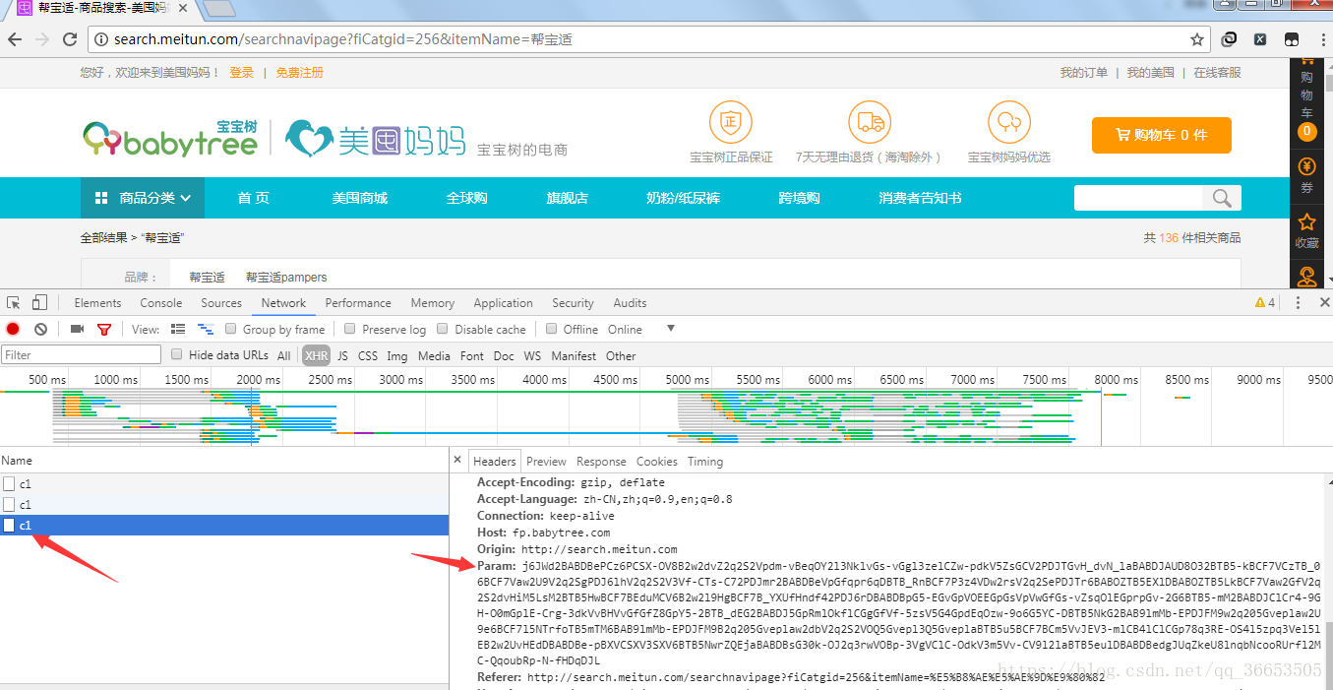Screen dimensions: 1333x690
Task: Filter requests by WS type
Action: point(532,355)
